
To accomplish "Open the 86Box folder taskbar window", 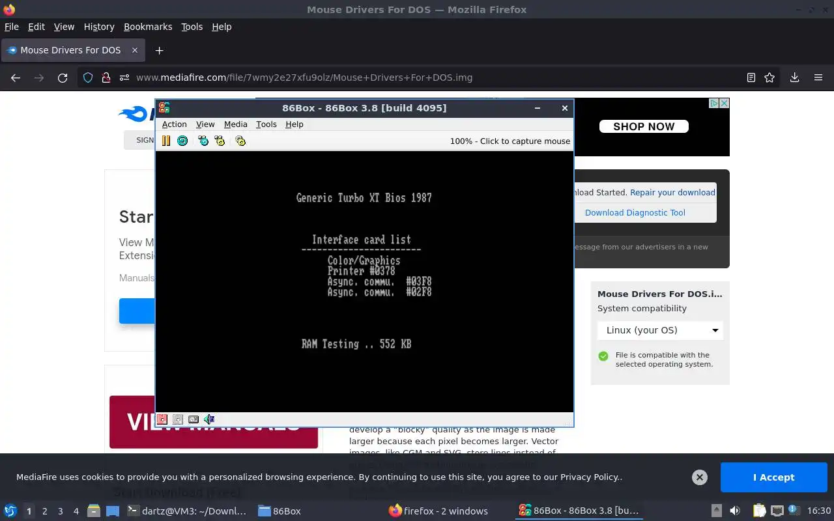I will click(x=280, y=511).
